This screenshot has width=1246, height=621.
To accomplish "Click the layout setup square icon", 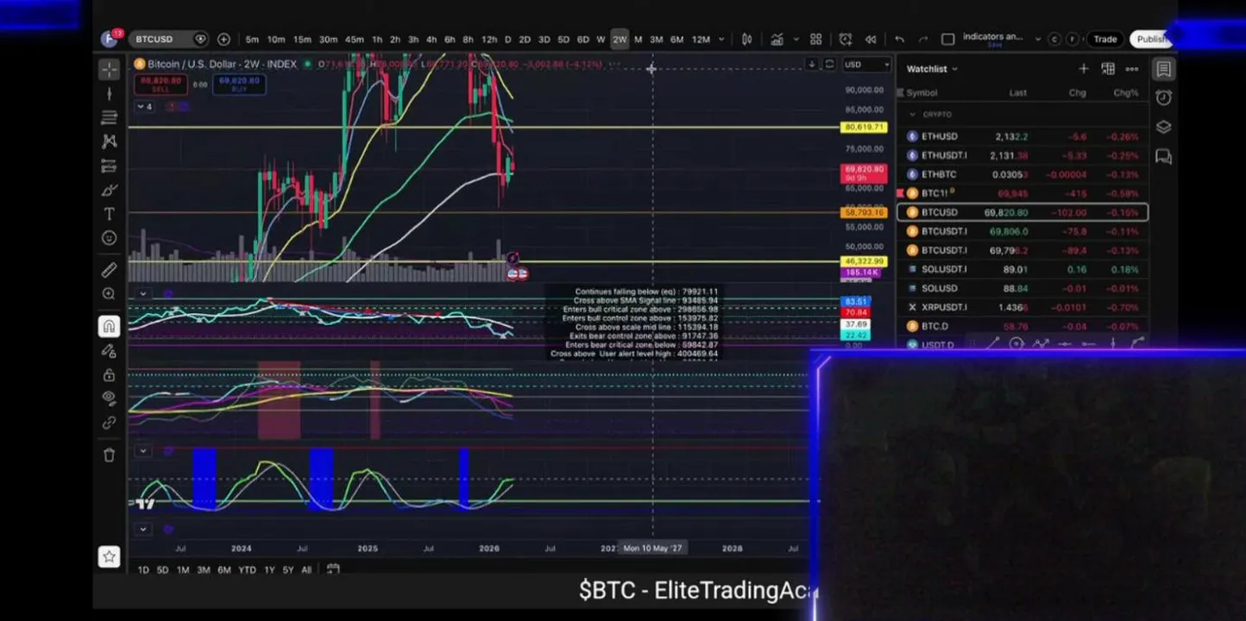I will pyautogui.click(x=947, y=39).
